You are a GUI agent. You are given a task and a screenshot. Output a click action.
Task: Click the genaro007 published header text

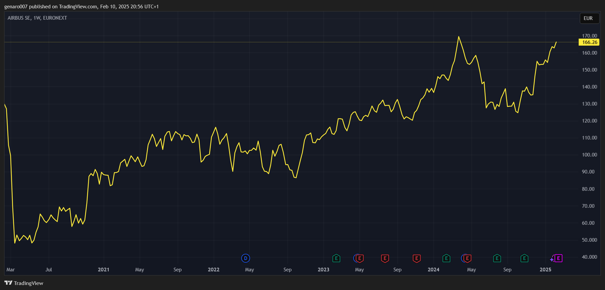point(81,7)
